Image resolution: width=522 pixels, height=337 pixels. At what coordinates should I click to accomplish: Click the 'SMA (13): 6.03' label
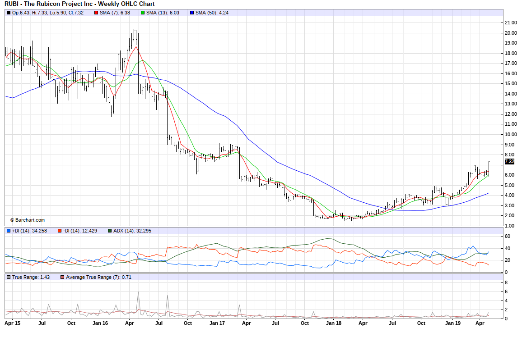[x=163, y=13]
